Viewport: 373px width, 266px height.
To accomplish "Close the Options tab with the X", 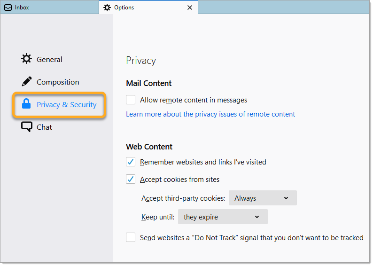I will 190,8.
